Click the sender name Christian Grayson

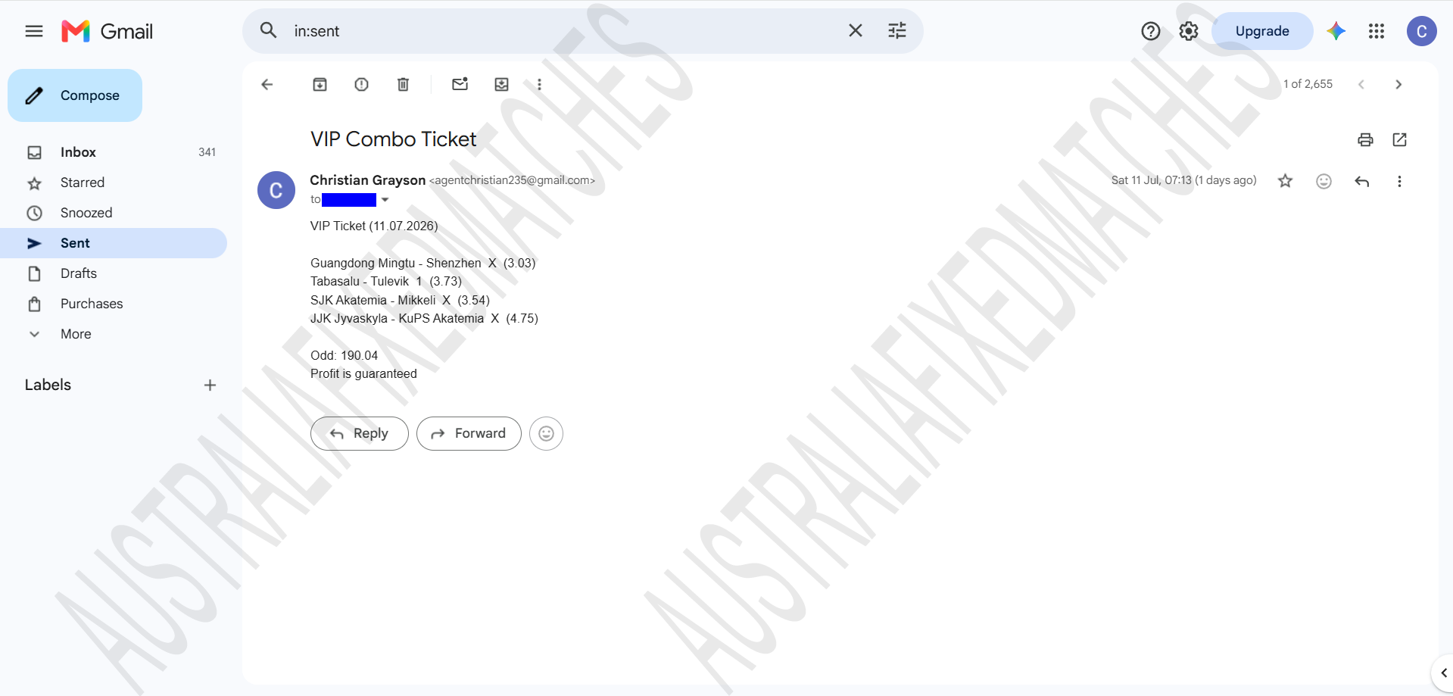pyautogui.click(x=367, y=180)
